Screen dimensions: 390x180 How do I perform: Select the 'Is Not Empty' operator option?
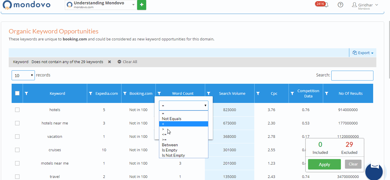tap(184, 155)
